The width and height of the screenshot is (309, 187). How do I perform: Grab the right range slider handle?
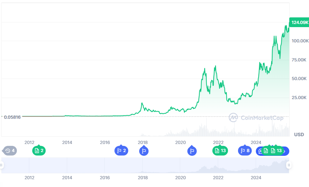289,165
